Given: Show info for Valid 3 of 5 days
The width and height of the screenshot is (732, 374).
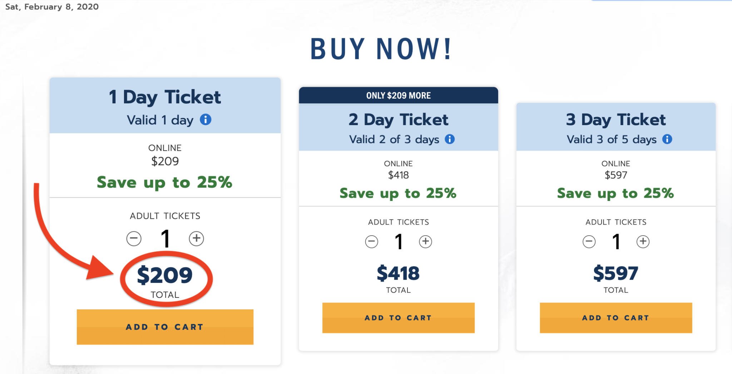Looking at the screenshot, I should point(667,139).
